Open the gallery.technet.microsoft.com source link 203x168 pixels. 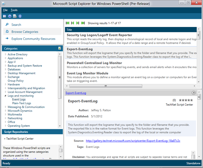(133, 141)
